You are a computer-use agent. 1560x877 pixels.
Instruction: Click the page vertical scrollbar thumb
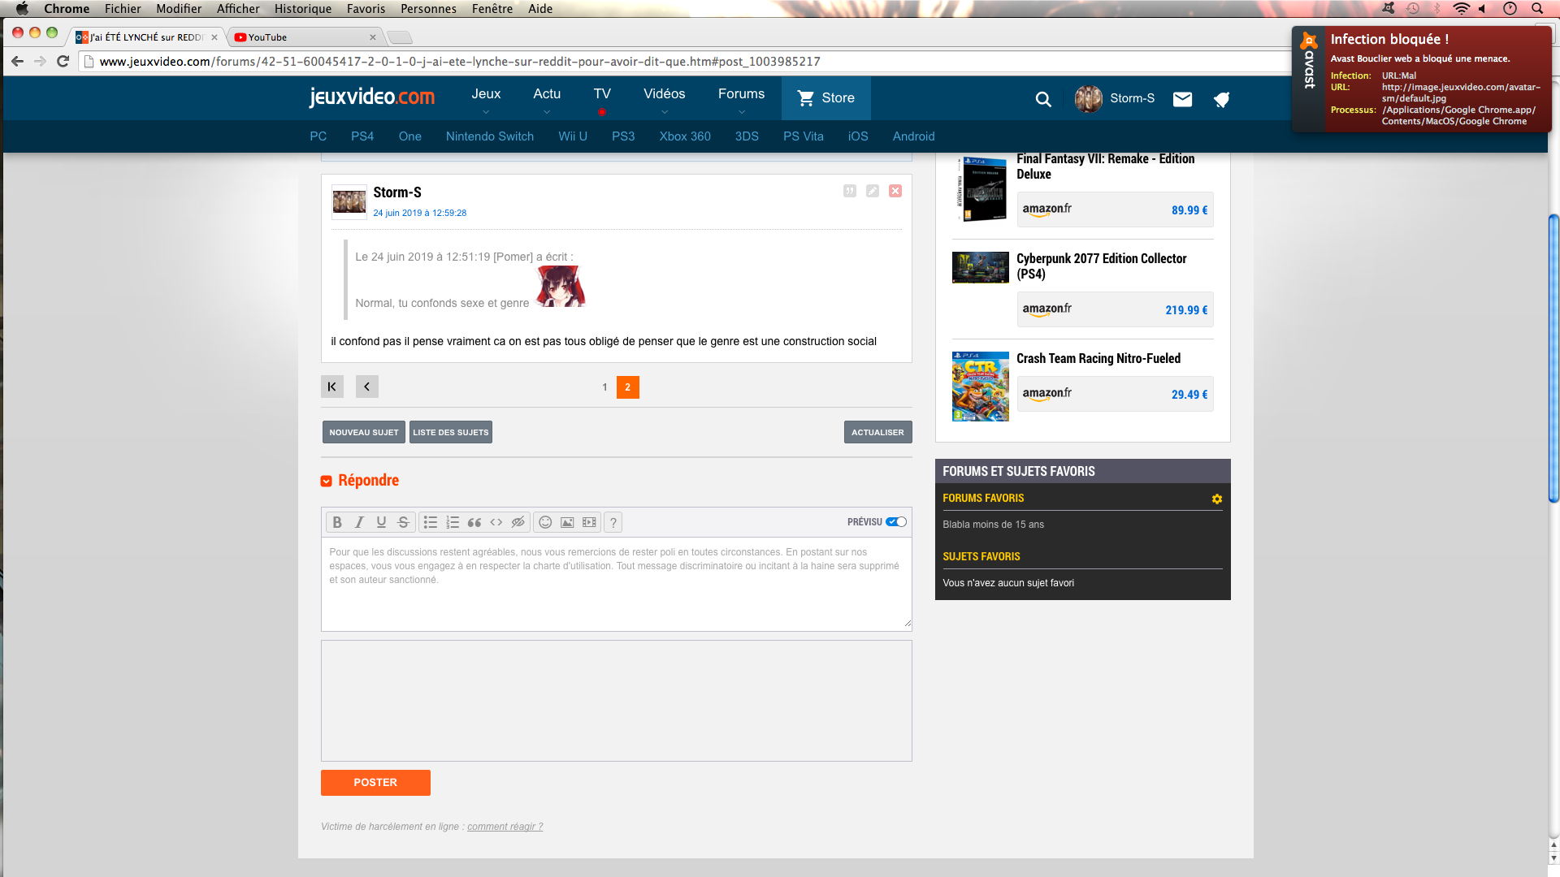[1553, 357]
